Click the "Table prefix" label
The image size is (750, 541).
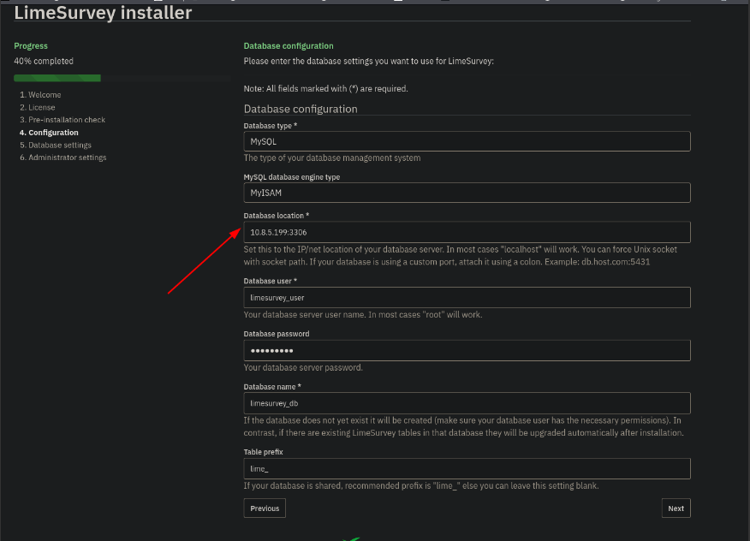pos(263,452)
